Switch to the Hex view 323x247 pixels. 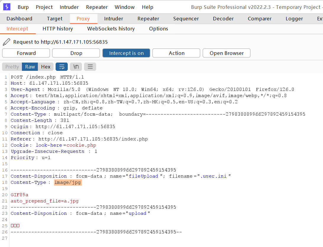coord(46,67)
